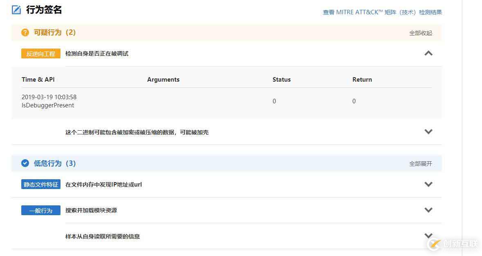Click the Status column header
The height and width of the screenshot is (256, 482).
[282, 80]
